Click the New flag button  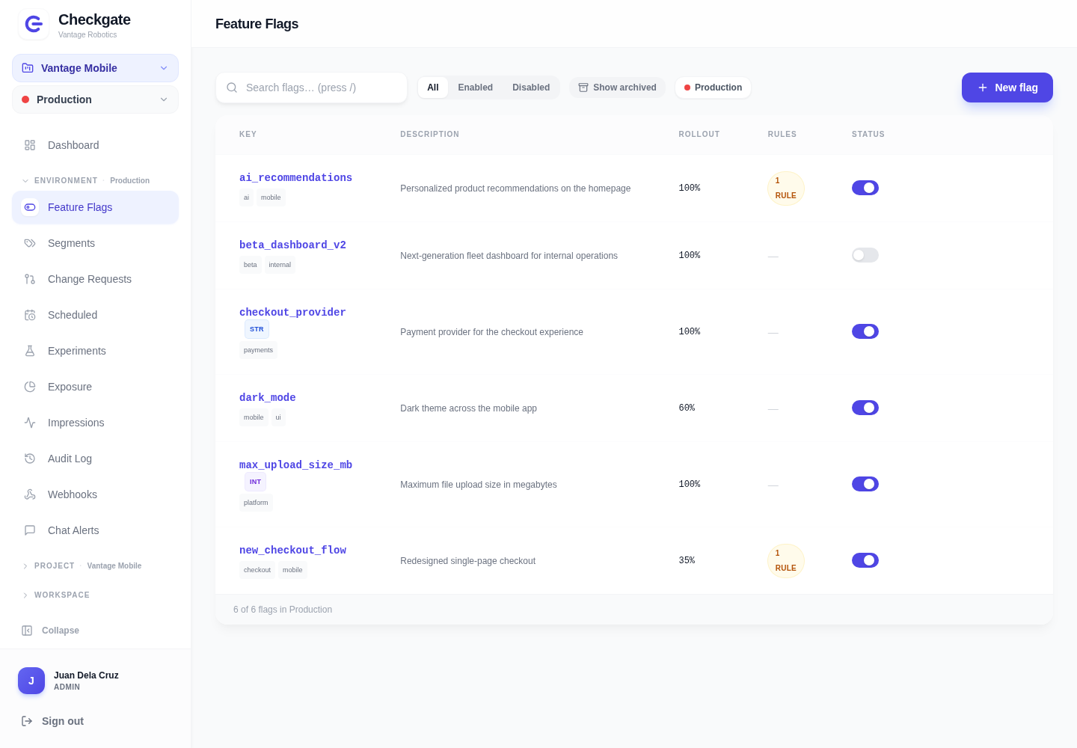tap(1007, 88)
